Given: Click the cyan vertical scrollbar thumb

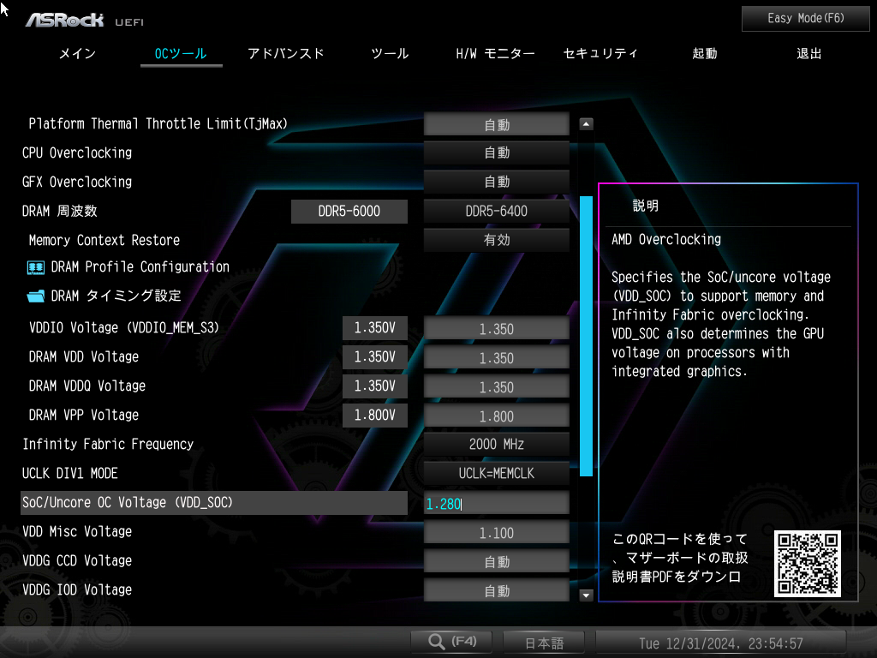Looking at the screenshot, I should [x=586, y=336].
